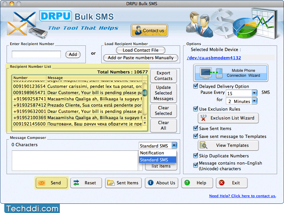The image size is (284, 213).
Task: Collapse the Standard SMS type dropdown
Action: point(174,145)
